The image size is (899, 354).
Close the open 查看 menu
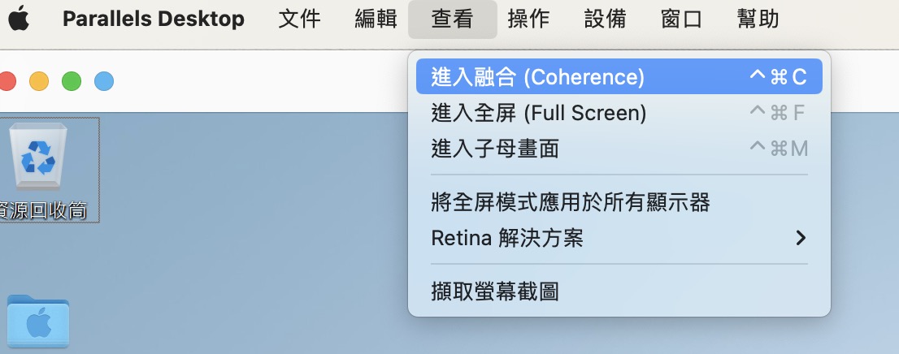453,19
